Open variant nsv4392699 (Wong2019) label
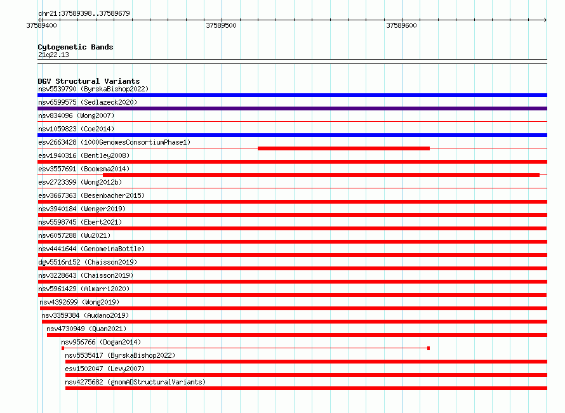Image resolution: width=565 pixels, height=413 pixels. point(79,302)
